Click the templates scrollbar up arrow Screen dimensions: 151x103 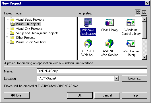coord(144,20)
